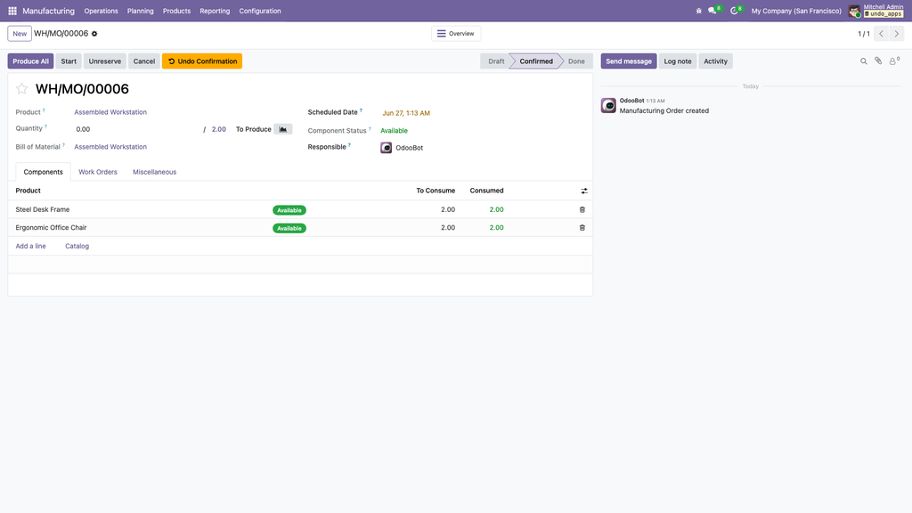Open the forecast chart icon button
The height and width of the screenshot is (513, 912).
(x=282, y=129)
